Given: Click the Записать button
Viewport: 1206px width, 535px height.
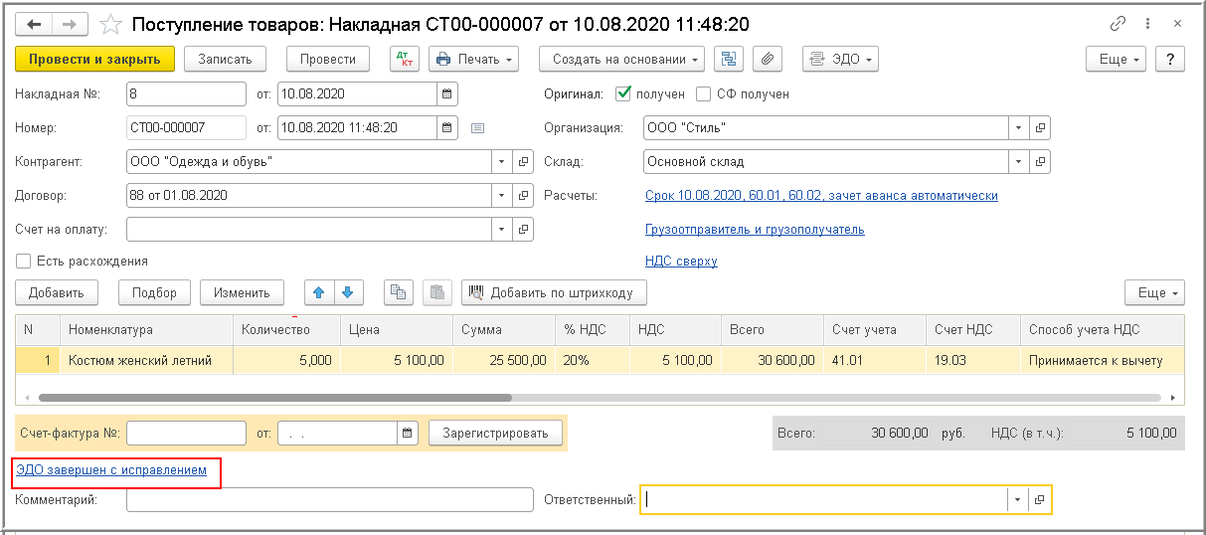Looking at the screenshot, I should pos(226,59).
